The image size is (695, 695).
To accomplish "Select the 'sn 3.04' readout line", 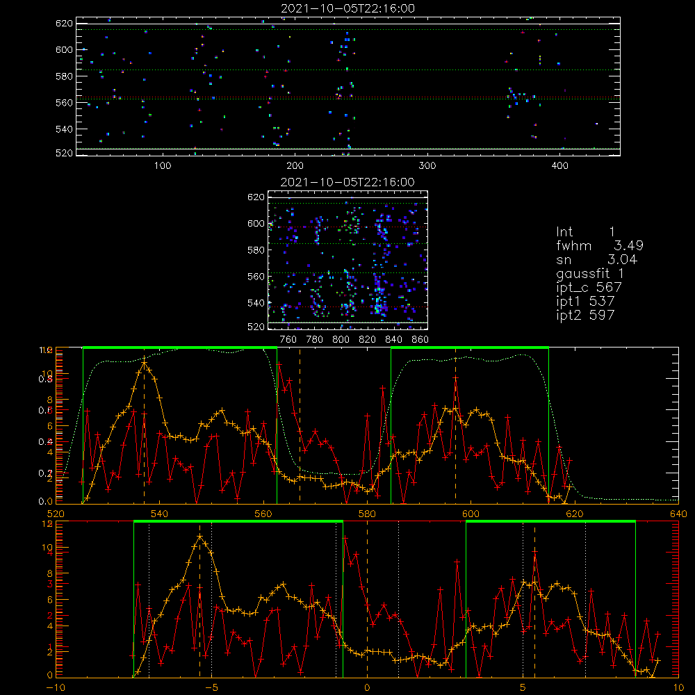I will [x=596, y=259].
